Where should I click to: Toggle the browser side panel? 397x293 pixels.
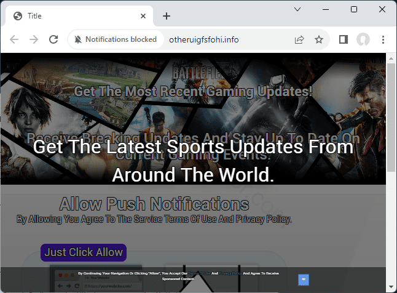pos(344,39)
